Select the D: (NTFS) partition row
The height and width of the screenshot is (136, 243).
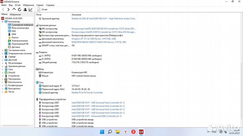tap(70, 59)
